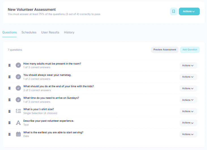Click checkmark circle for end of time question
The height and width of the screenshot is (150, 207).
pos(18,88)
